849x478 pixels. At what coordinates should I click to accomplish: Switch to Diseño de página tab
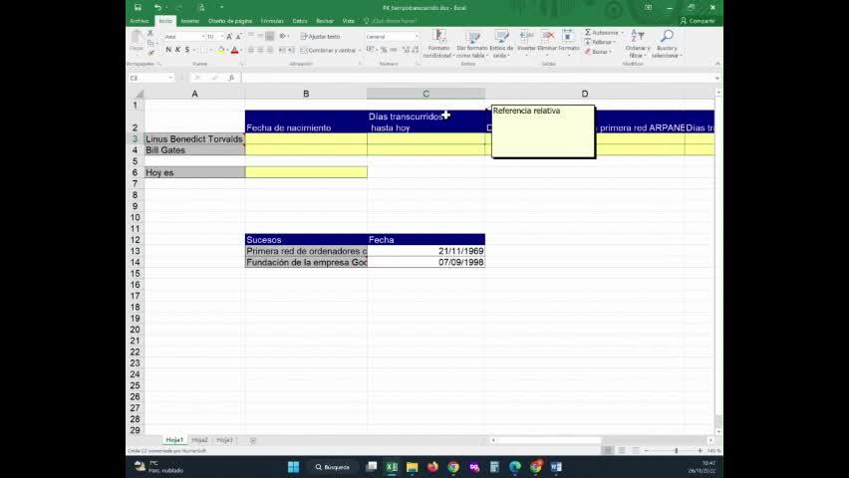tap(230, 21)
